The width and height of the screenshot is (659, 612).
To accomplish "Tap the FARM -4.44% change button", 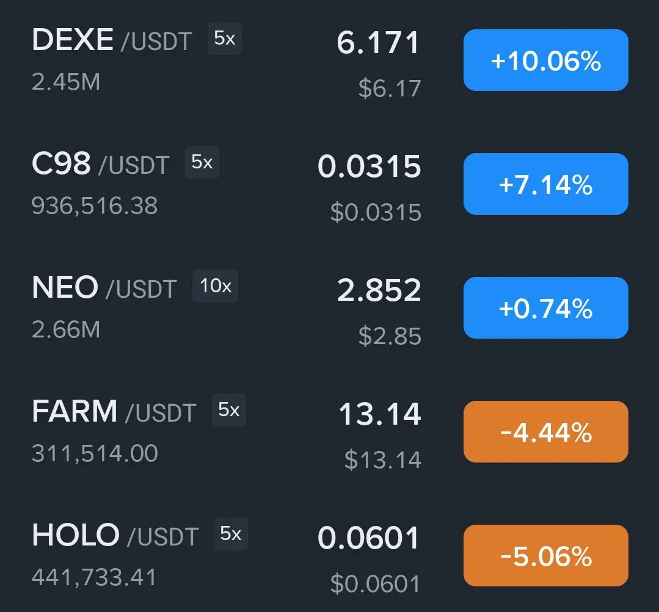I will coord(545,432).
